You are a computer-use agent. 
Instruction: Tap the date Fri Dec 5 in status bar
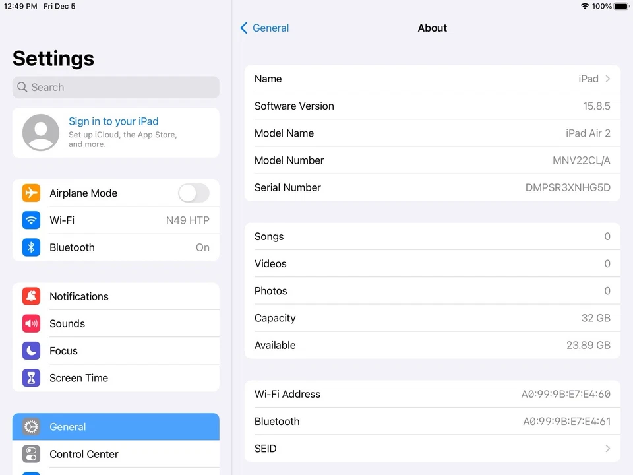pyautogui.click(x=59, y=6)
